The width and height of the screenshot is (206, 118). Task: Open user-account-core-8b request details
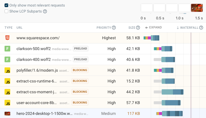[36, 103]
